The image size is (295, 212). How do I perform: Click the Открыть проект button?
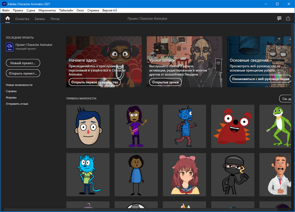[23, 73]
